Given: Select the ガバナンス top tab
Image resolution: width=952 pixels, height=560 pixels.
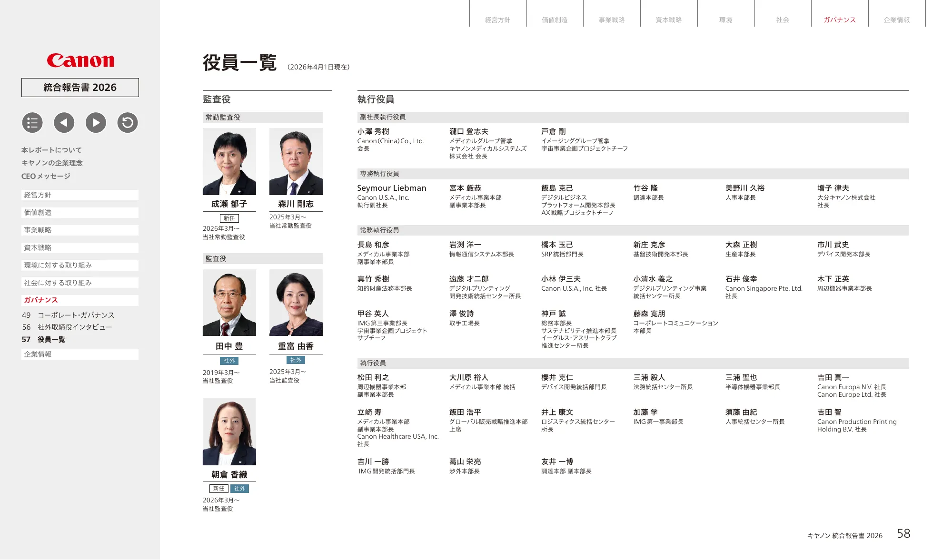Looking at the screenshot, I should click(x=840, y=20).
